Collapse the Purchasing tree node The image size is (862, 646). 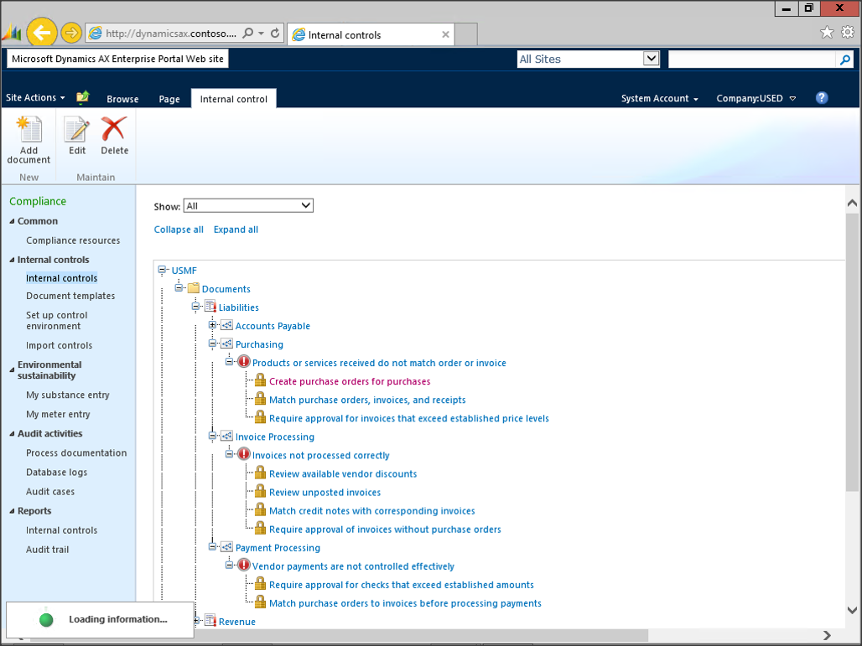[x=213, y=344]
